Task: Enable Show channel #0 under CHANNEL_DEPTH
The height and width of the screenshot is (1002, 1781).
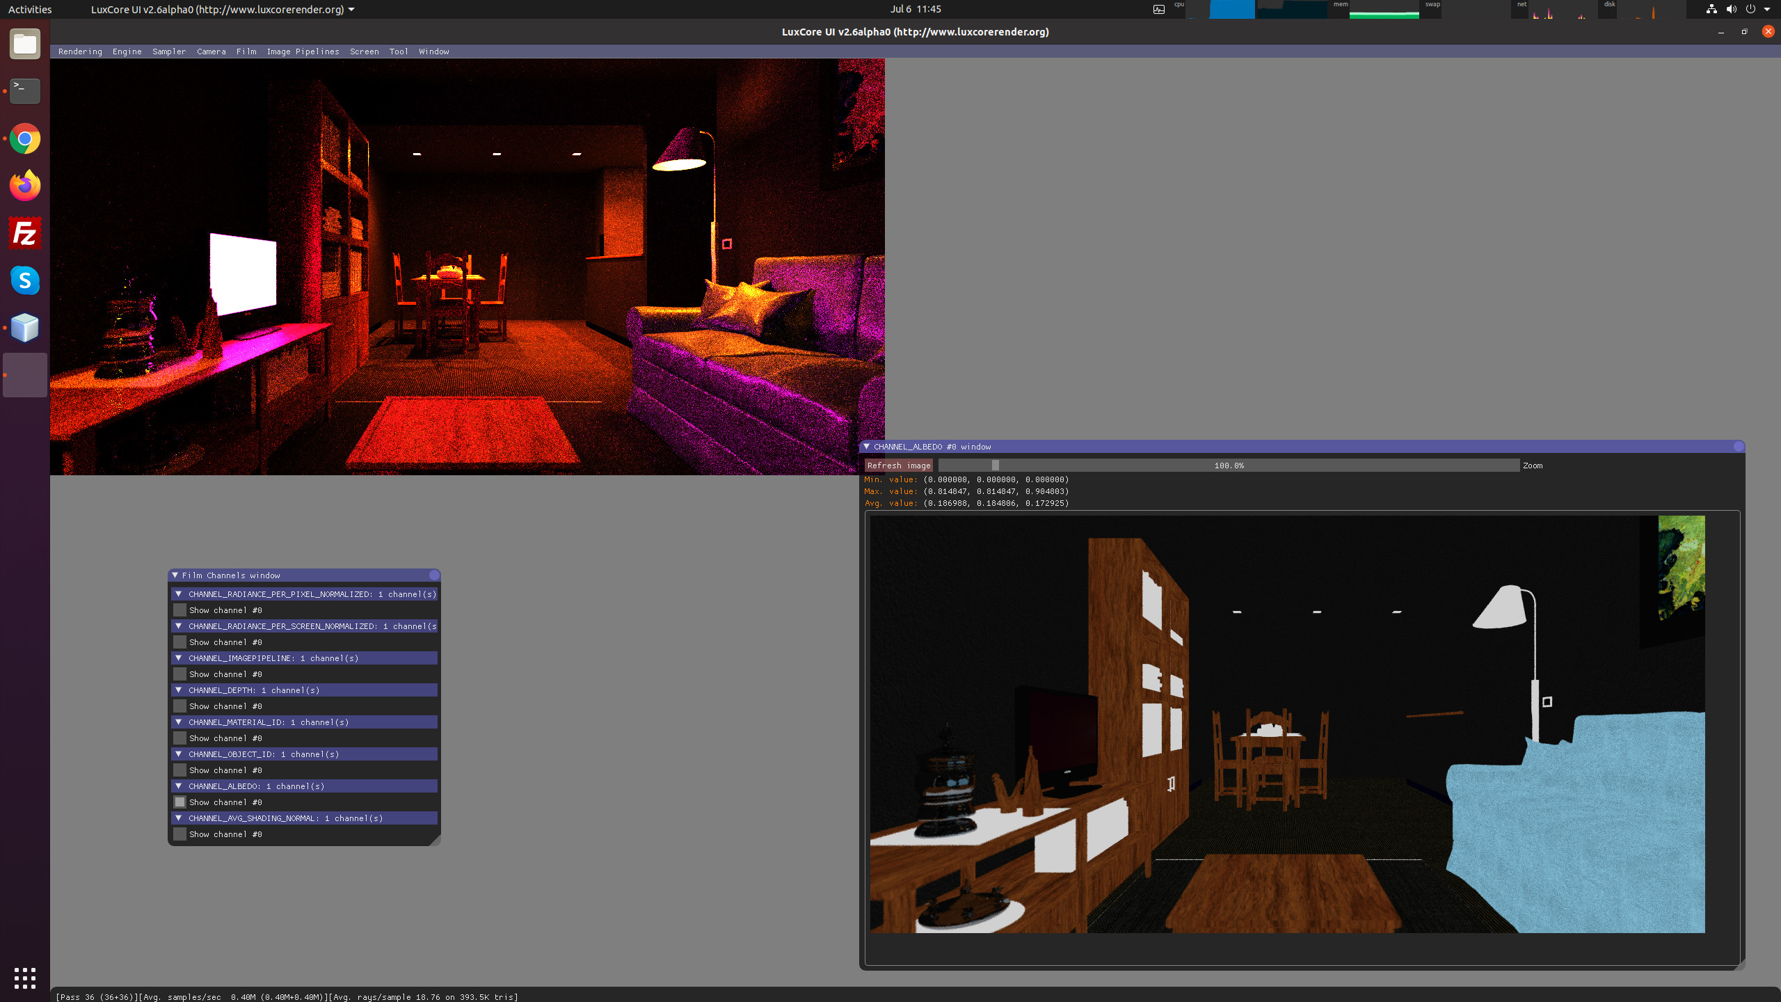Action: 180,706
